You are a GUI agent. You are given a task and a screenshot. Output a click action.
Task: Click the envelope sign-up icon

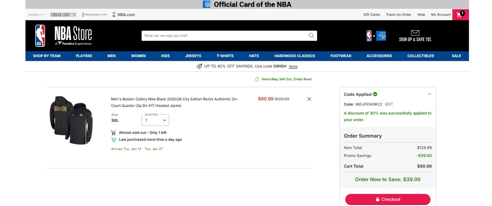point(415,33)
